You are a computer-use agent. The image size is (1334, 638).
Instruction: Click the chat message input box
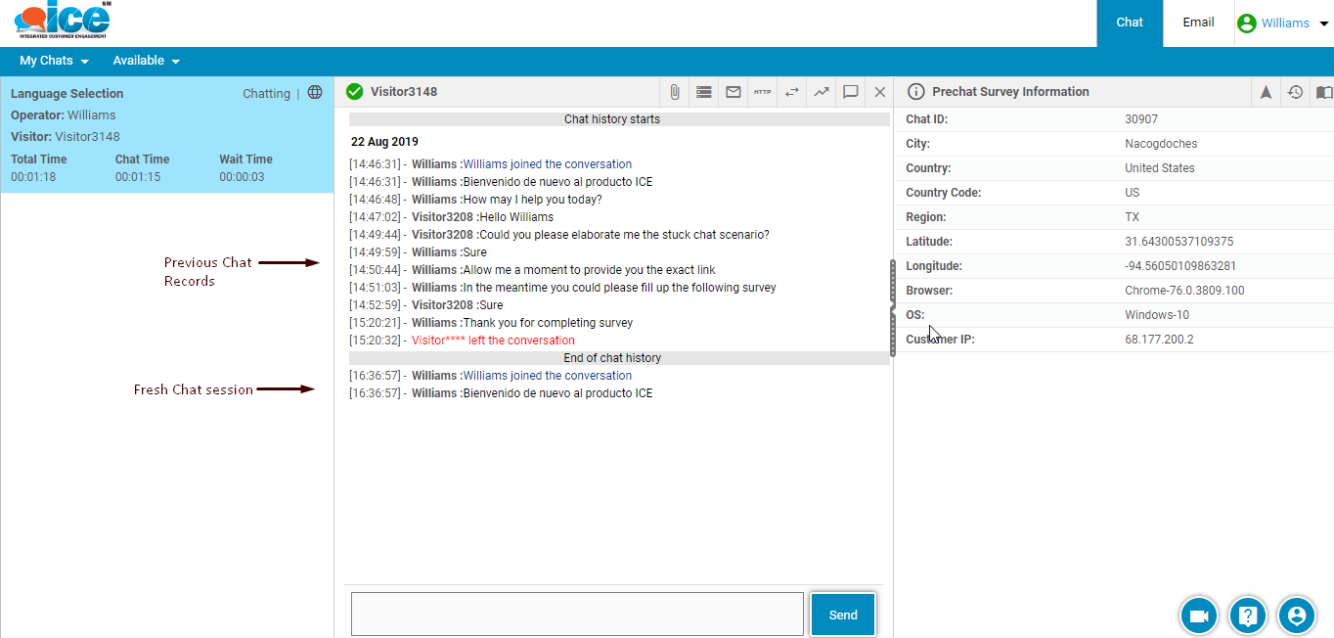coord(577,614)
